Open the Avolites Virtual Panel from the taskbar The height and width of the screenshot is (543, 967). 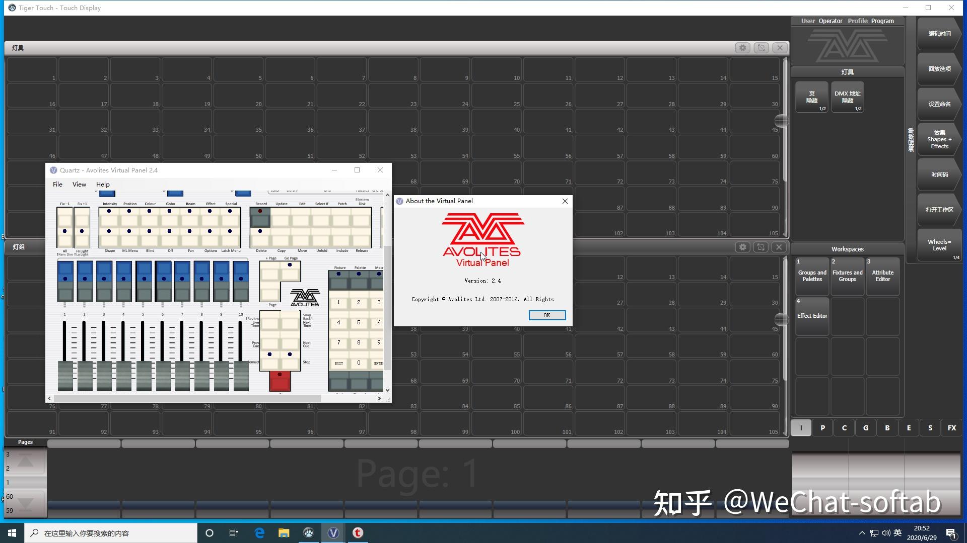(333, 532)
